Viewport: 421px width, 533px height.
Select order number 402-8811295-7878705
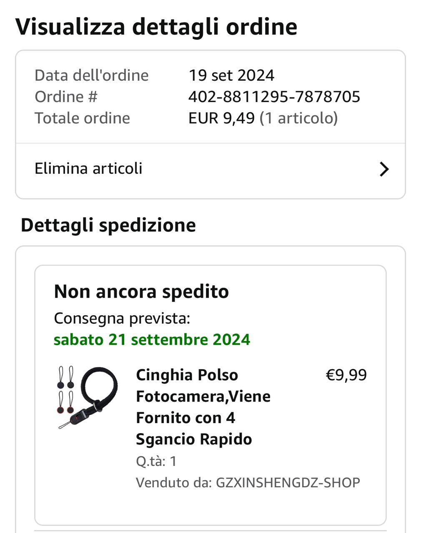pos(274,97)
